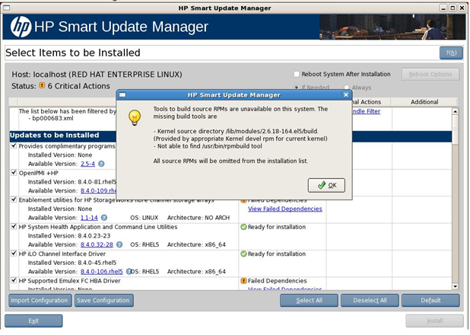470x335 pixels.
Task: Click the info icon beside version 8.4.0.32-28
Action: point(119,244)
